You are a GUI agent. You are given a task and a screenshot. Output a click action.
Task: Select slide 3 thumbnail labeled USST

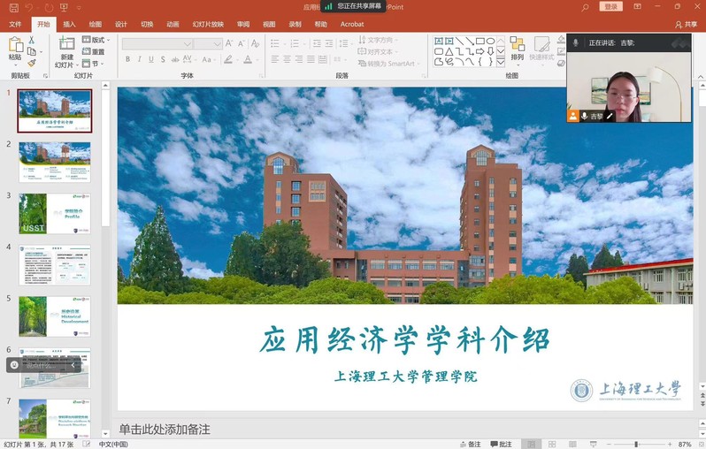point(55,214)
